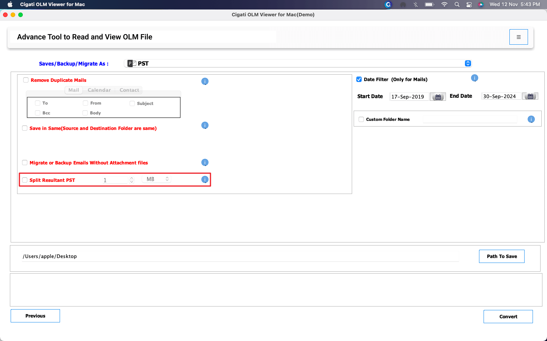547x341 pixels.
Task: Enable Custom Folder Name checkbox
Action: pyautogui.click(x=361, y=119)
